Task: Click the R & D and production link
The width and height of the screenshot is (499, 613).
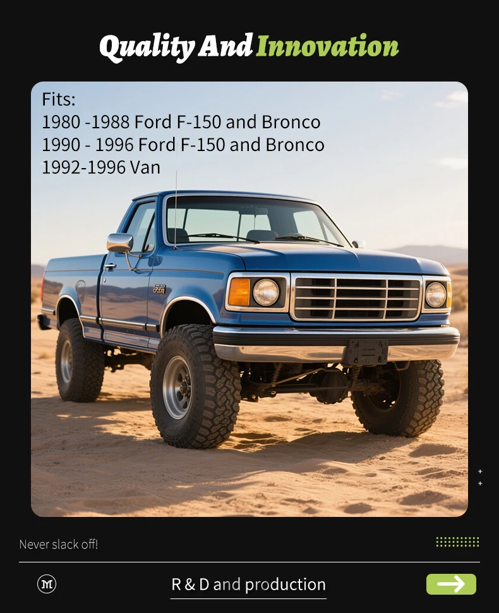Action: click(248, 585)
